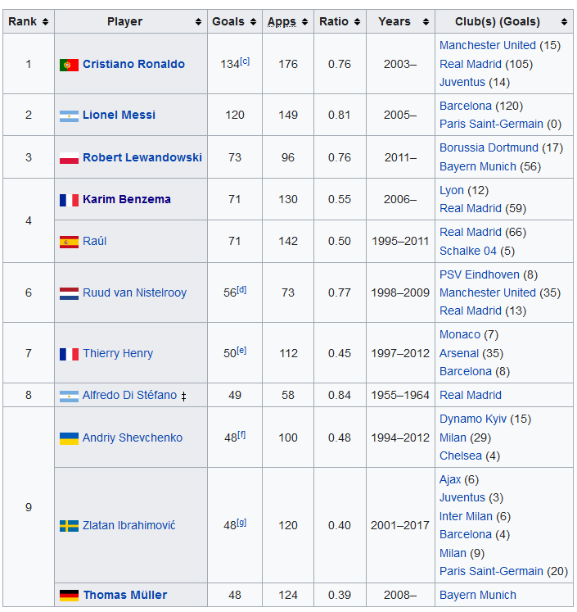This screenshot has height=612, width=577.
Task: Click the Apps abbreviation header text
Action: 282,22
